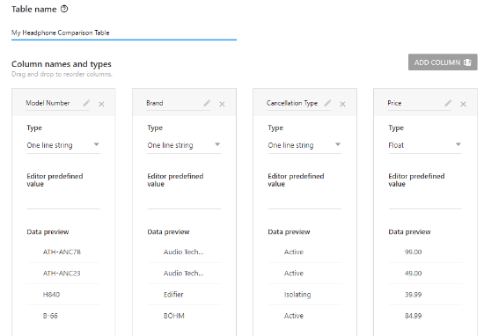Click the Column names and types heading
The height and width of the screenshot is (336, 484).
(62, 64)
